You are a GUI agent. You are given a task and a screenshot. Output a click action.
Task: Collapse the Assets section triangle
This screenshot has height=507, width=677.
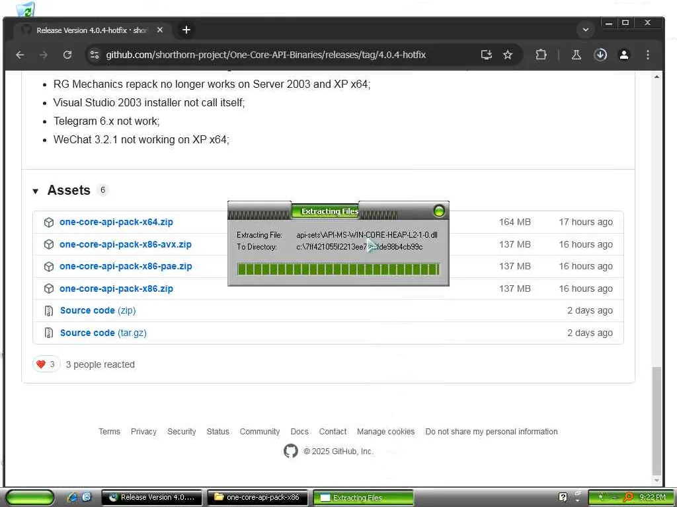click(x=36, y=191)
